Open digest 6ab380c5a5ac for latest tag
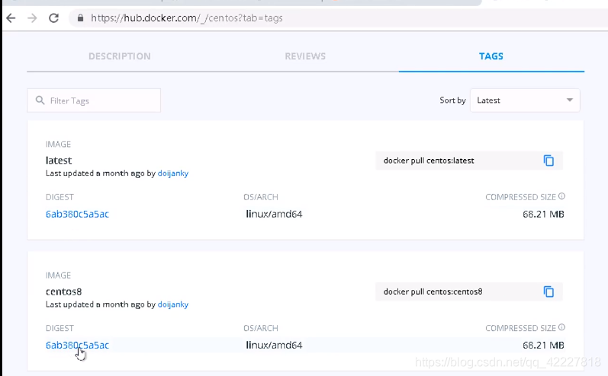The height and width of the screenshot is (376, 608). click(x=77, y=214)
